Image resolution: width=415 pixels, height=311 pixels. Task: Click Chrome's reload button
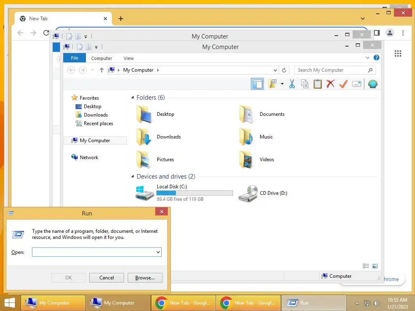click(46, 32)
